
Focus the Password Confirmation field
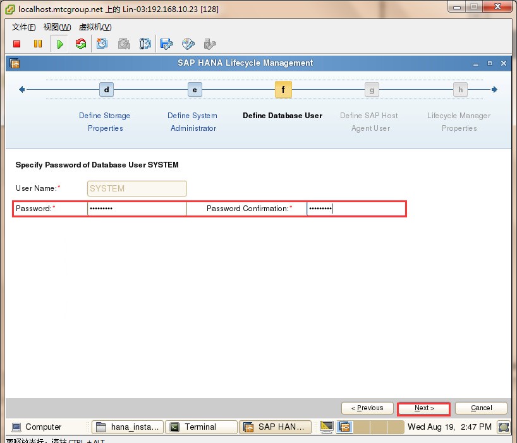pos(356,209)
